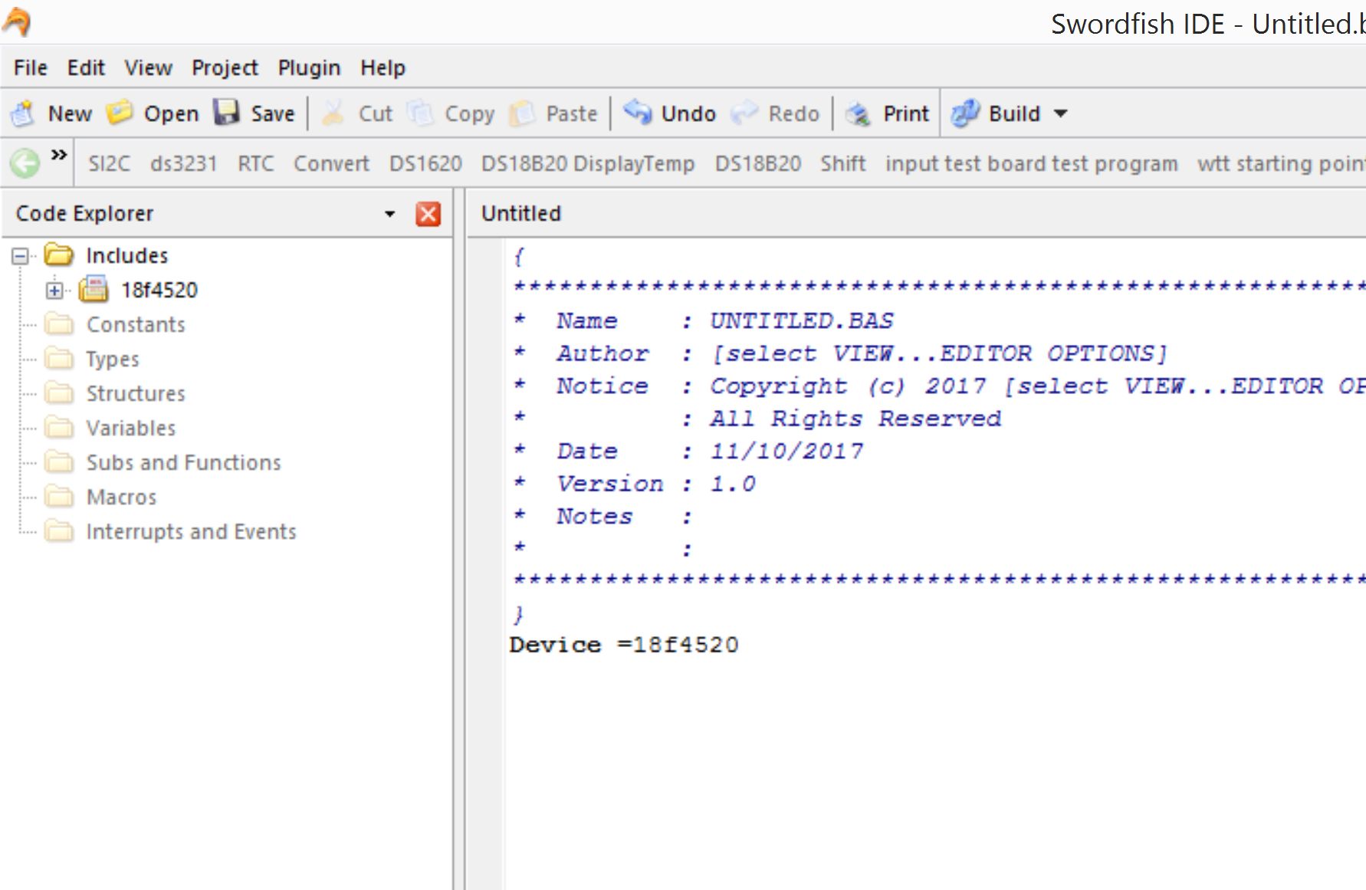Open the Shift recent file
The width and height of the screenshot is (1366, 890).
point(843,163)
